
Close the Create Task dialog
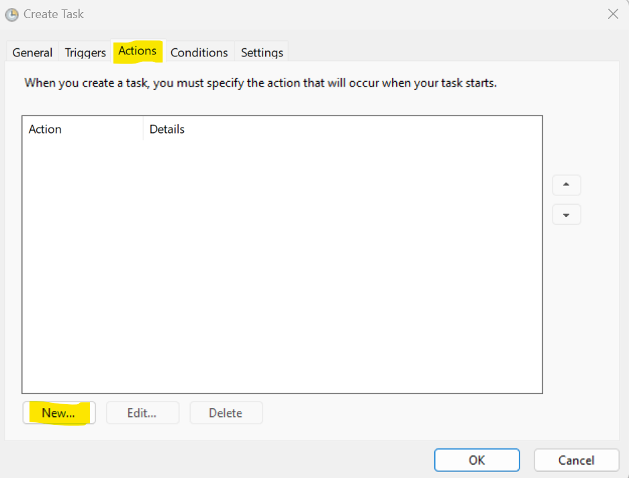coord(612,14)
